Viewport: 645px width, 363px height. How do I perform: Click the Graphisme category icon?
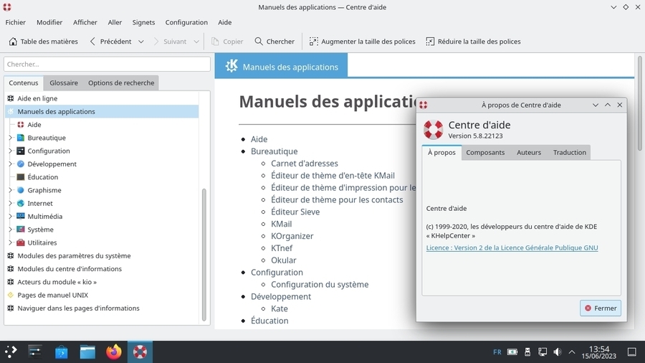pos(21,190)
